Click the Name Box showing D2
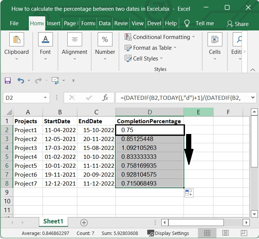The image size is (259, 239). tap(23, 98)
